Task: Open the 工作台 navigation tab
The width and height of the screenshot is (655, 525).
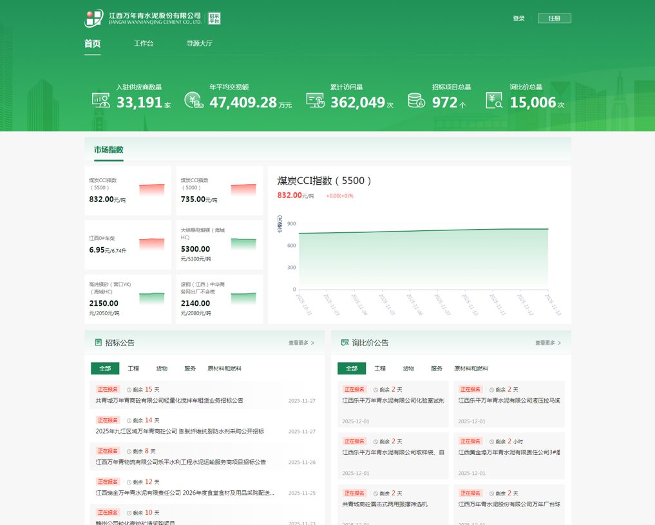Action: 143,43
